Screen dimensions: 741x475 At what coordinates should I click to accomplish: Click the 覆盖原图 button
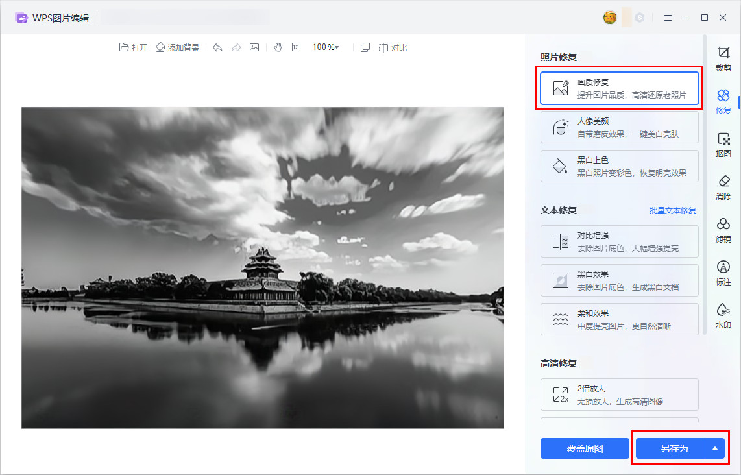pyautogui.click(x=585, y=448)
